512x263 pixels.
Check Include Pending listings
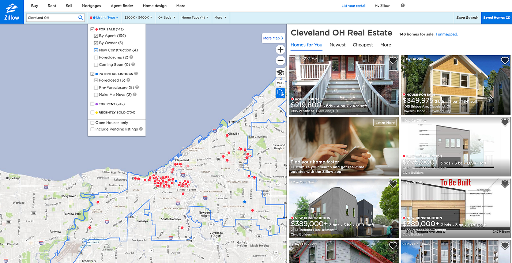93,129
